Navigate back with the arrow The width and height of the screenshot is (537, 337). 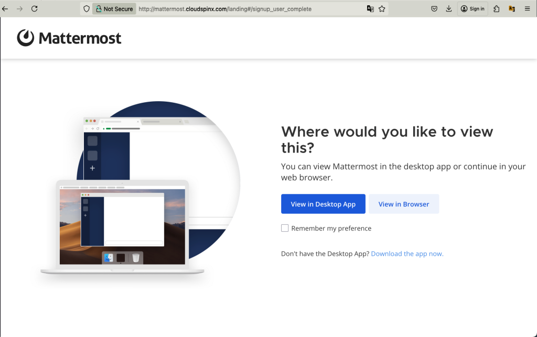(x=5, y=8)
